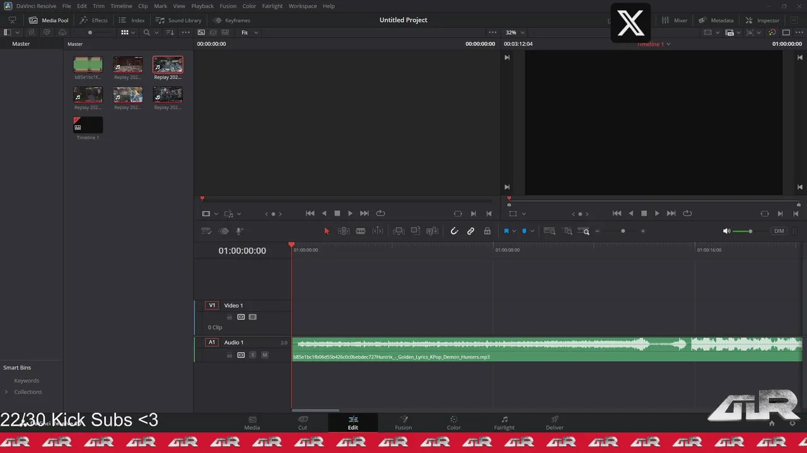Click the timeline zoom-in plus button

(x=643, y=231)
